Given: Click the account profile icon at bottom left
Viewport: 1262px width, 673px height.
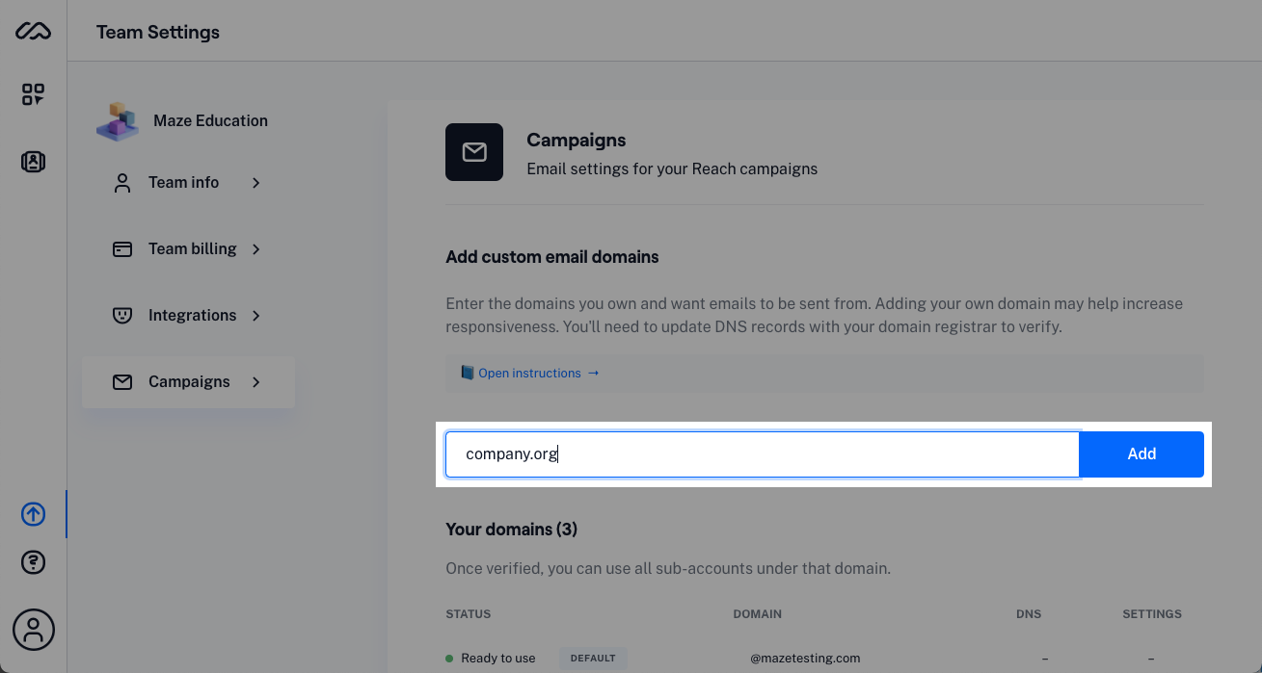Looking at the screenshot, I should pyautogui.click(x=32, y=629).
